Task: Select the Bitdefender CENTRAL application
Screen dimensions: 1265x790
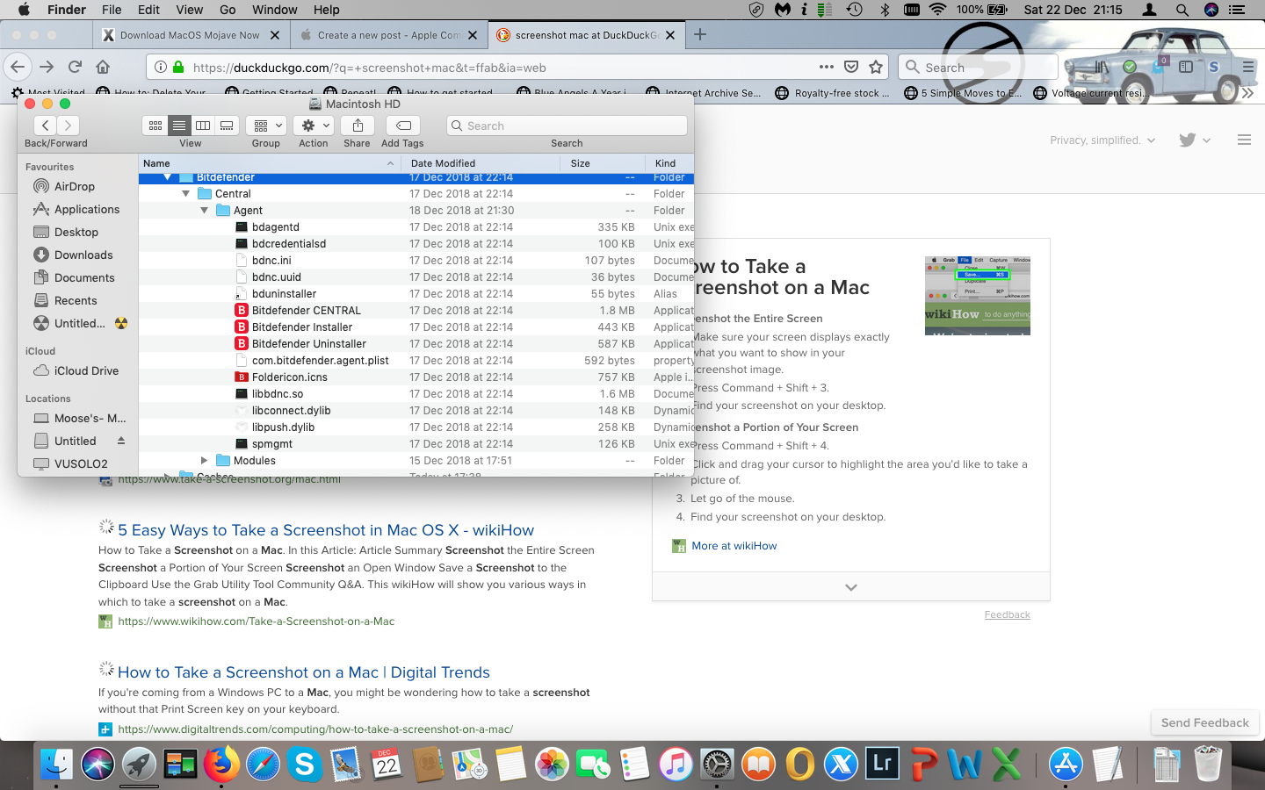Action: [x=416, y=311]
